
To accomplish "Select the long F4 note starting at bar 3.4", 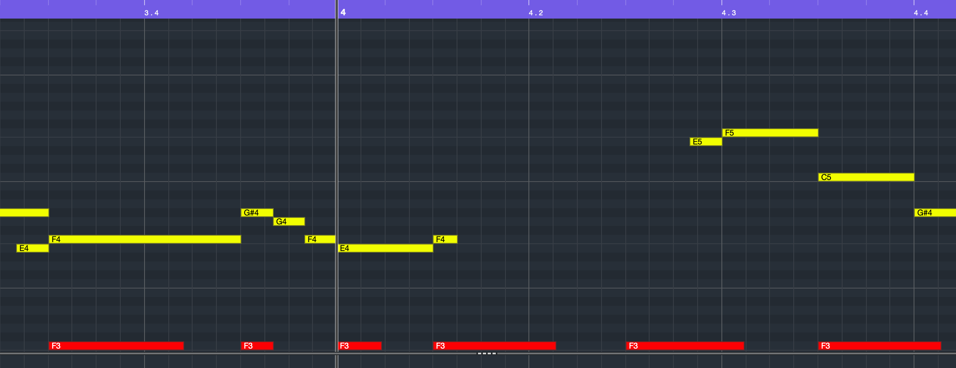I will coord(145,239).
